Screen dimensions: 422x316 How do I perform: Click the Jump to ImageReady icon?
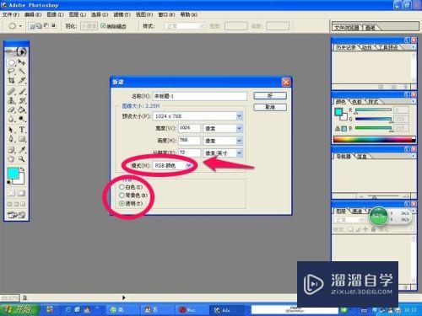[16, 215]
